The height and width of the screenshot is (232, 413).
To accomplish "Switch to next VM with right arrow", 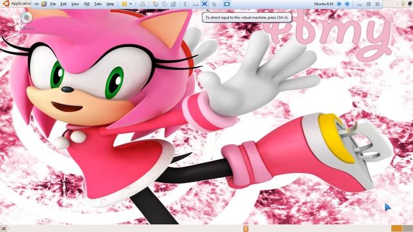I will pos(347,4).
